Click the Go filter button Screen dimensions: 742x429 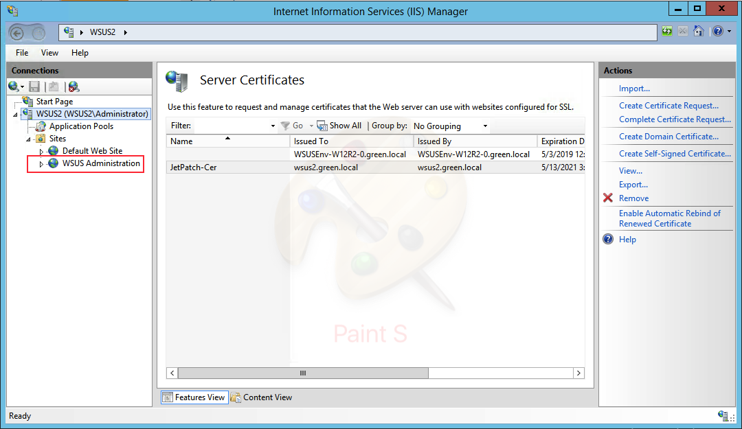[291, 126]
